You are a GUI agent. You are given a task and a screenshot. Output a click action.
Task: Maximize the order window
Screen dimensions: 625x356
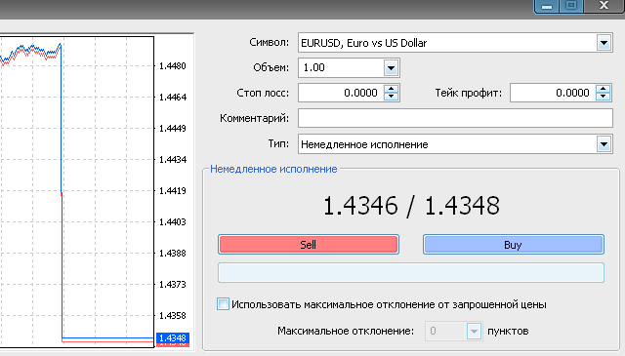(x=571, y=6)
